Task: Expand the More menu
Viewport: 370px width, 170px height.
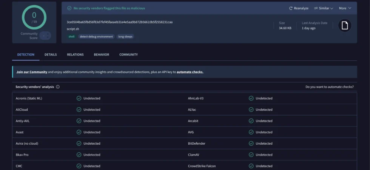Action: pos(345,8)
